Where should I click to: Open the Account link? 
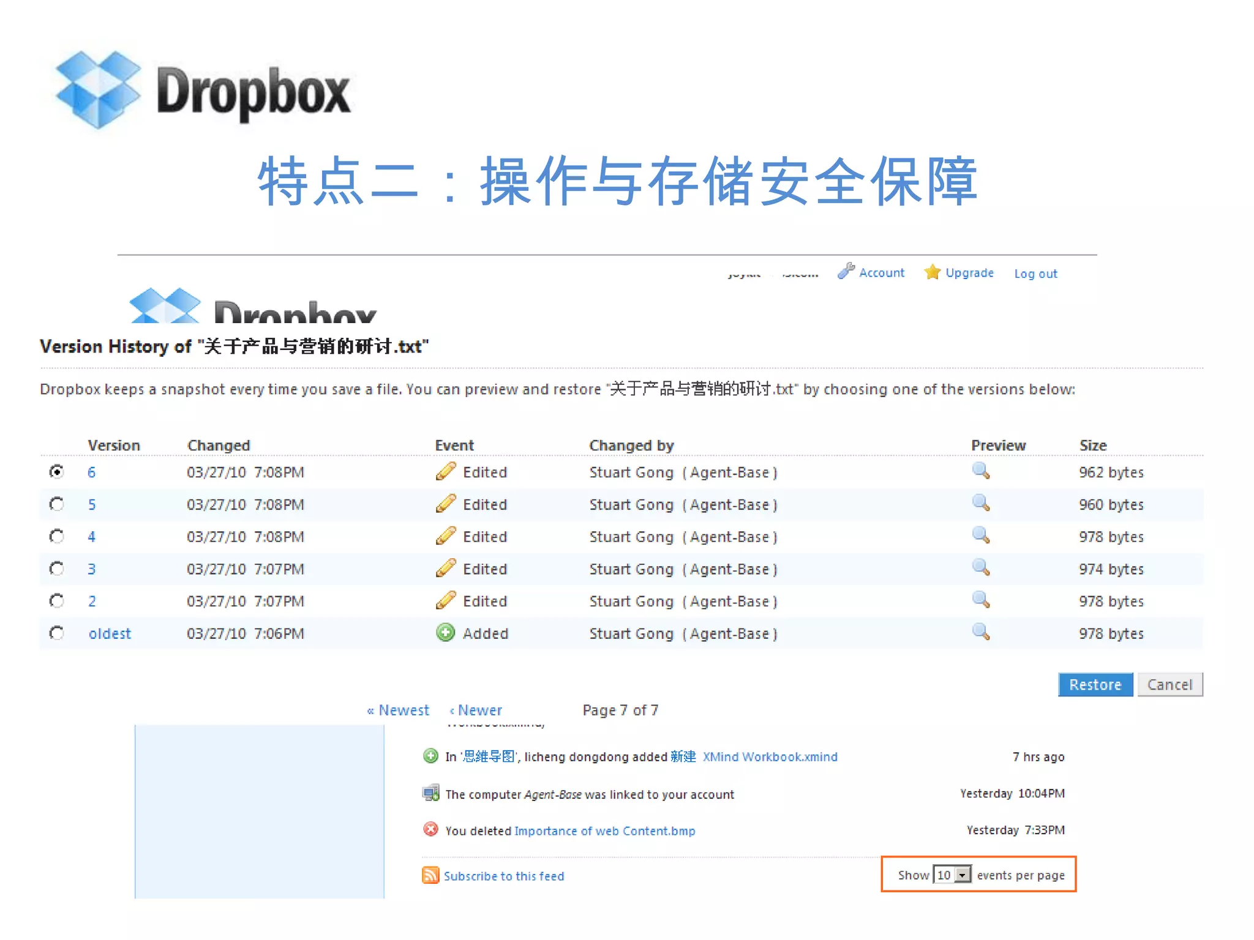point(881,273)
